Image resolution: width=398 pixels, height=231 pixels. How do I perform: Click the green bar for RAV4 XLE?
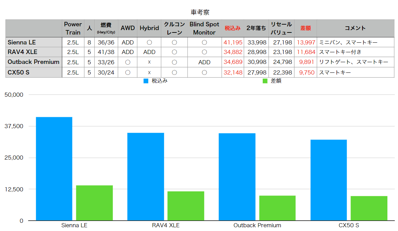tap(186, 206)
